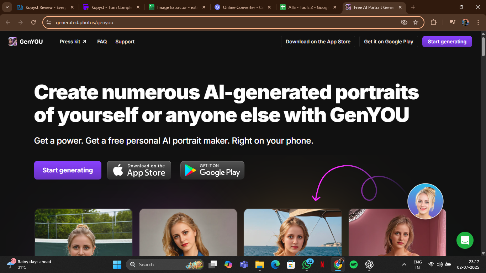Go forward in browser history
486x273 pixels.
[x=21, y=22]
